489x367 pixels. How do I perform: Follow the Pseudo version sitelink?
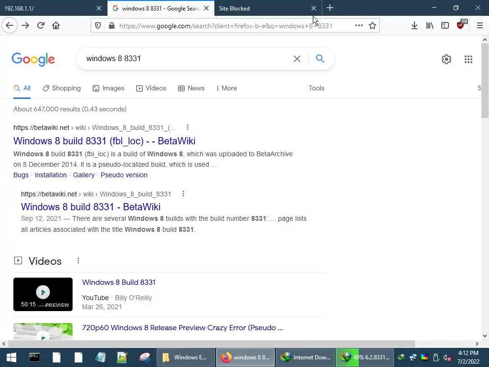coord(124,175)
